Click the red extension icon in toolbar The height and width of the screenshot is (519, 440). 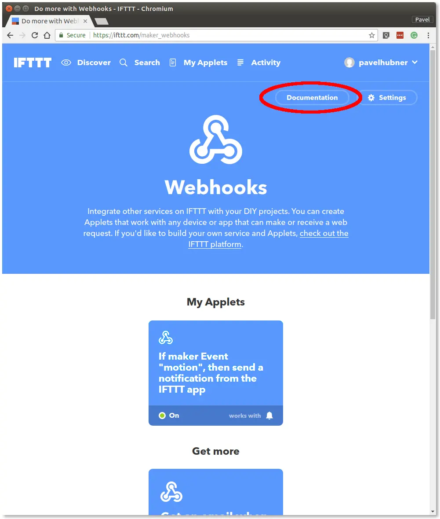pyautogui.click(x=400, y=35)
